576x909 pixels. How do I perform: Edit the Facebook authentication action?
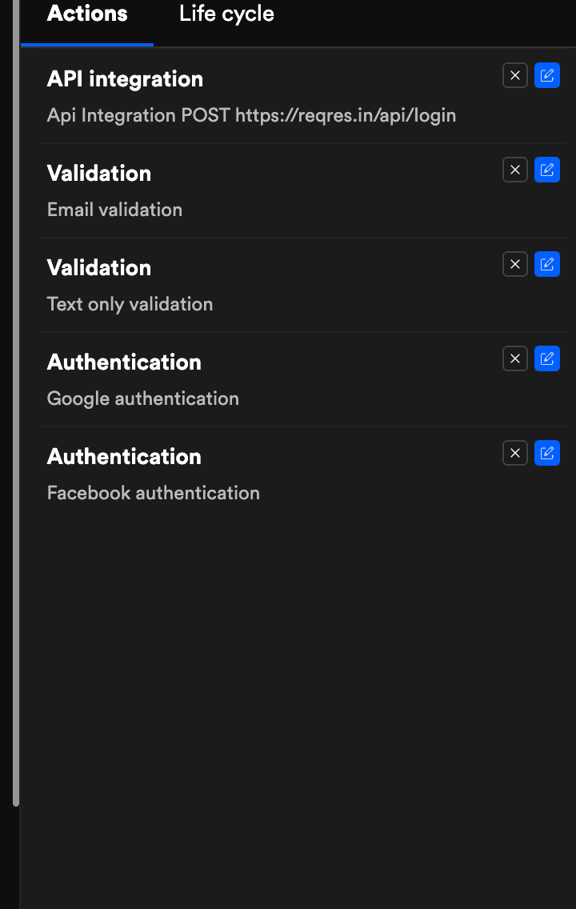tap(547, 454)
